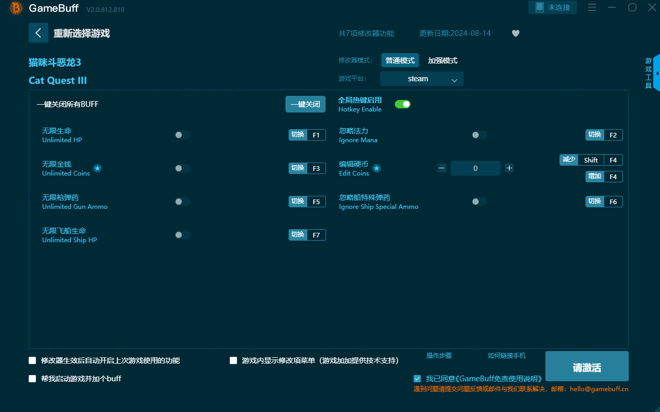Click 切换 F7 hotkey for Ship HP
Image resolution: width=660 pixels, height=412 pixels.
point(307,235)
